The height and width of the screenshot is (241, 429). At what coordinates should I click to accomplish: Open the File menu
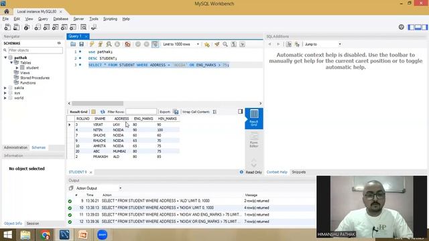[x=5, y=19]
